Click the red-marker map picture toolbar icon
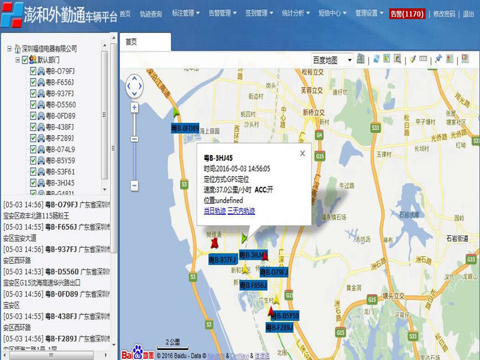The height and width of the screenshot is (360, 480). [x=449, y=58]
